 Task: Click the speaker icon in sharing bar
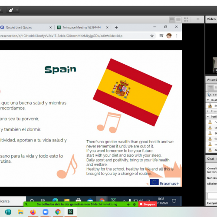[128, 204]
